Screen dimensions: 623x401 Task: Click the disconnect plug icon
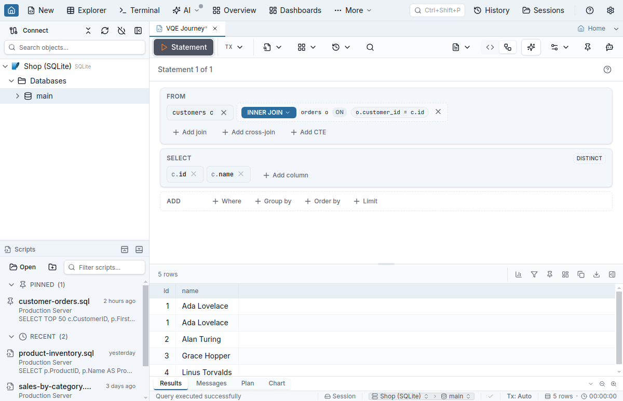pyautogui.click(x=121, y=31)
